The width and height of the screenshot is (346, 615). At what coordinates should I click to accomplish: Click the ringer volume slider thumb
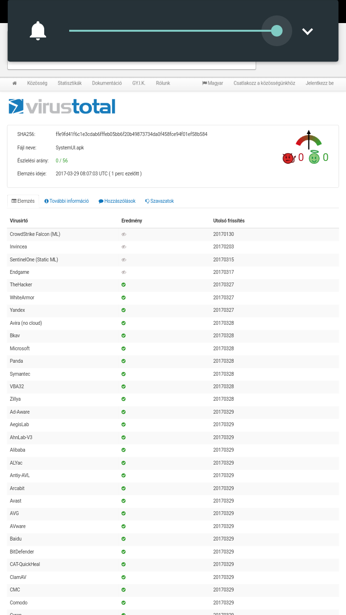pos(277,31)
